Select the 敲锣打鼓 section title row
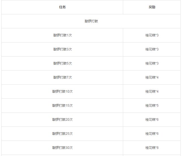This screenshot has height=156, width=182. tap(91, 21)
